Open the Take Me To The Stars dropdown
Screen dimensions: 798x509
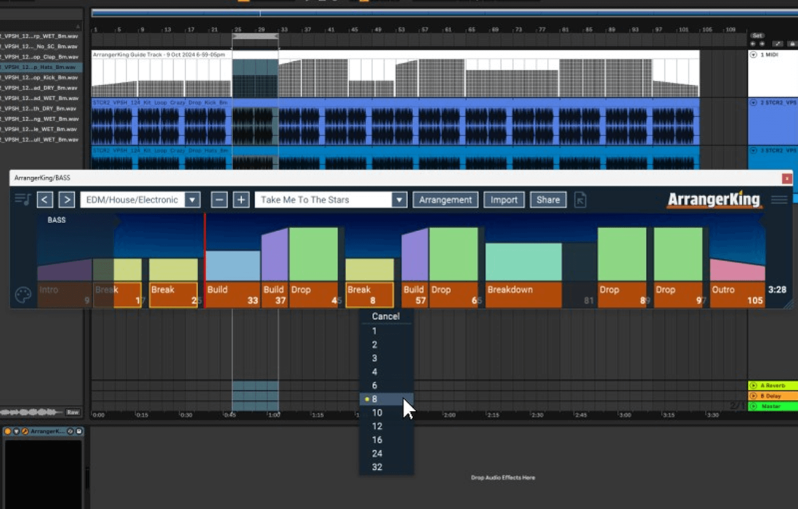399,200
